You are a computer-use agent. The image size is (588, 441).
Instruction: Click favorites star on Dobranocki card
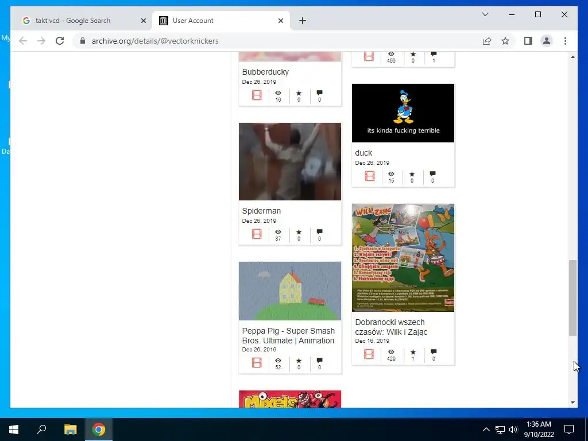[413, 352]
